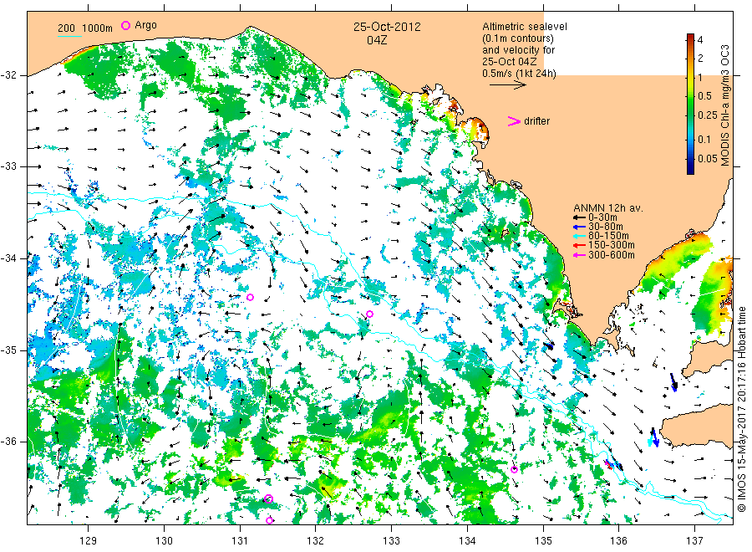Image resolution: width=752 pixels, height=552 pixels.
Task: Click the Argo float circle near 132.7°E, 34.6°S
Action: click(x=370, y=314)
